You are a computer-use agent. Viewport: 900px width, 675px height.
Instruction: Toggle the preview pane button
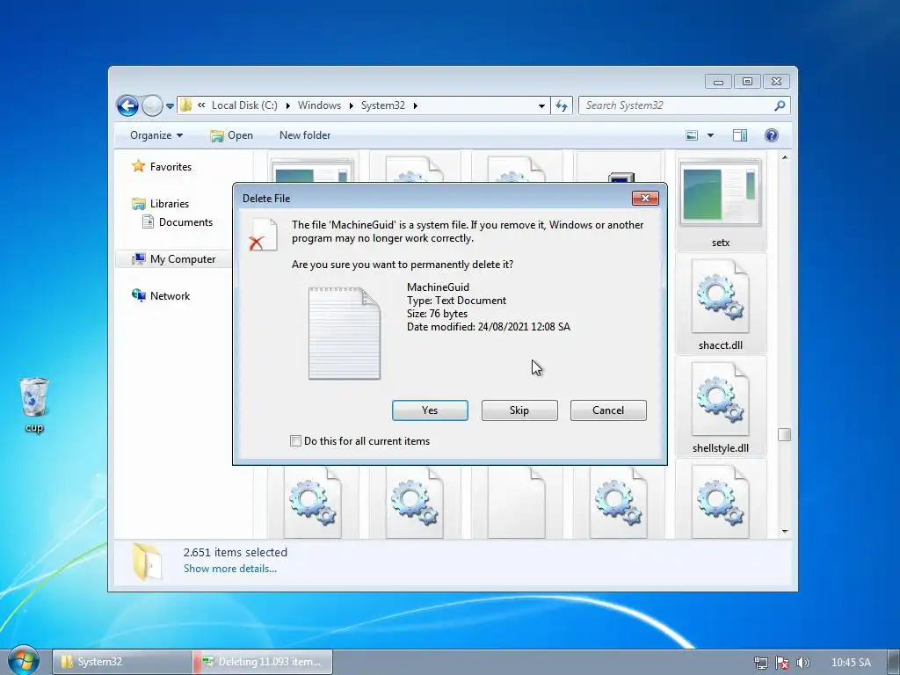pyautogui.click(x=740, y=135)
